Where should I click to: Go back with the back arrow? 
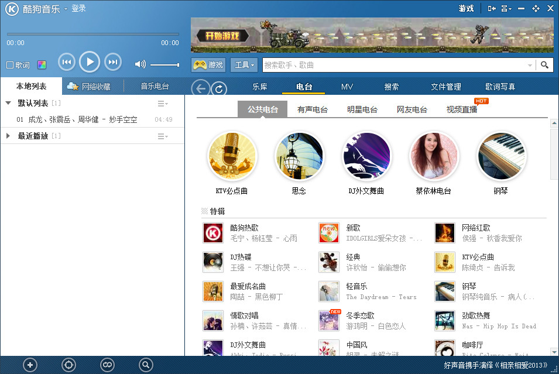click(x=200, y=88)
